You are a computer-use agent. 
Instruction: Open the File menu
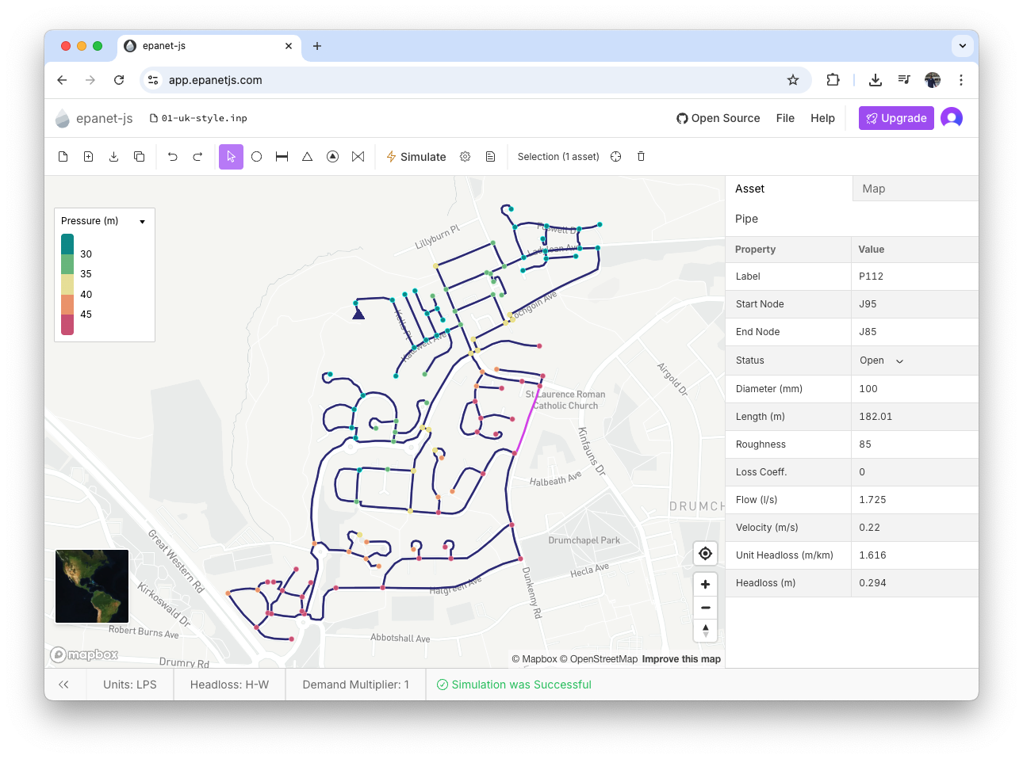[x=785, y=118]
